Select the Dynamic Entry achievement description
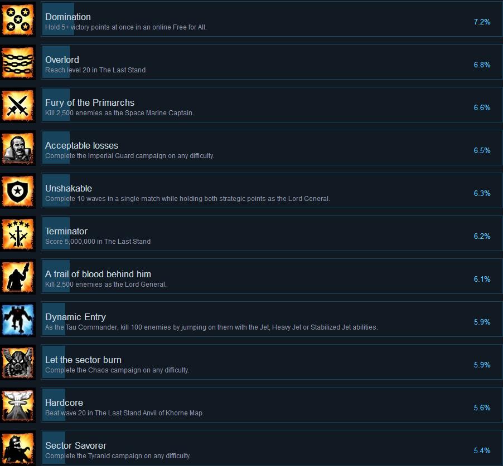503x466 pixels. [211, 327]
